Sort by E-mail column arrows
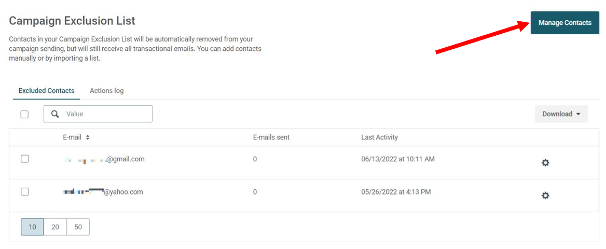 tap(88, 137)
